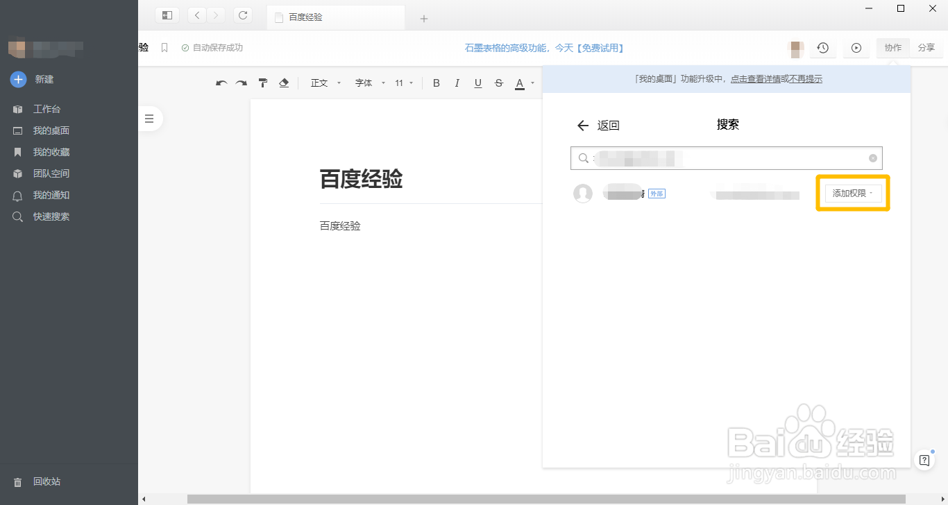This screenshot has height=505, width=948.
Task: Toggle italic formatting
Action: (457, 83)
